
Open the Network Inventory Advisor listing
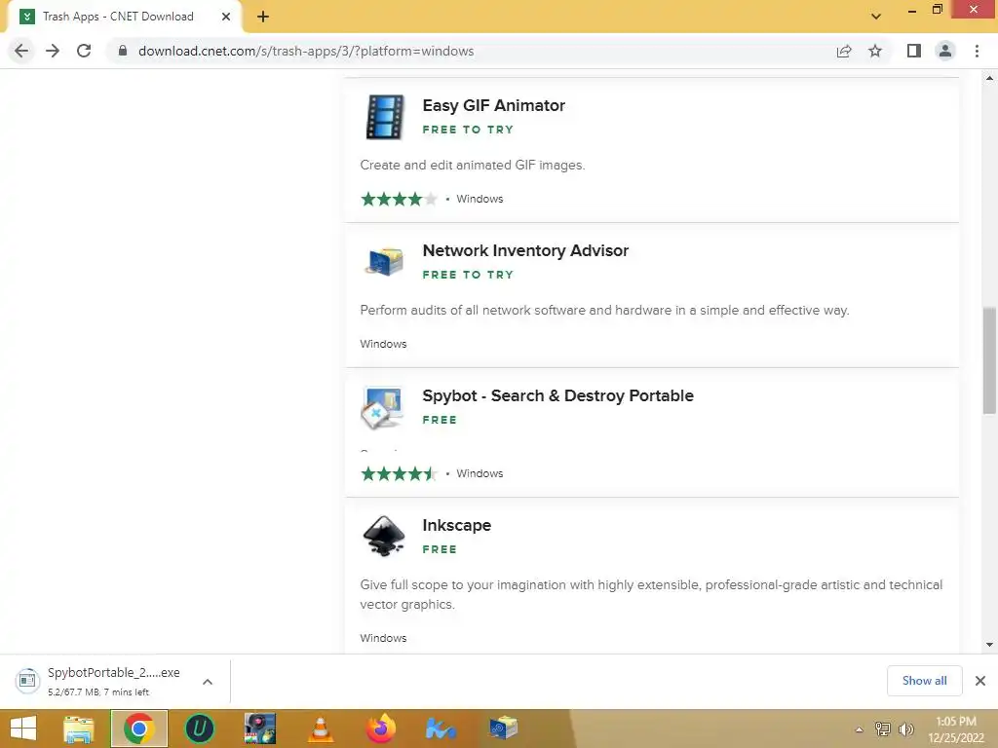(525, 250)
